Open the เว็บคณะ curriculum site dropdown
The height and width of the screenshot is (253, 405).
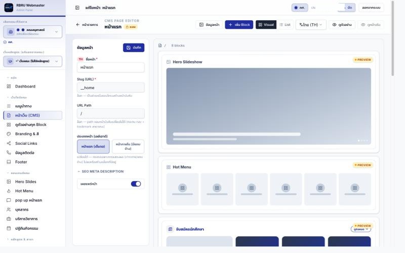[32, 61]
